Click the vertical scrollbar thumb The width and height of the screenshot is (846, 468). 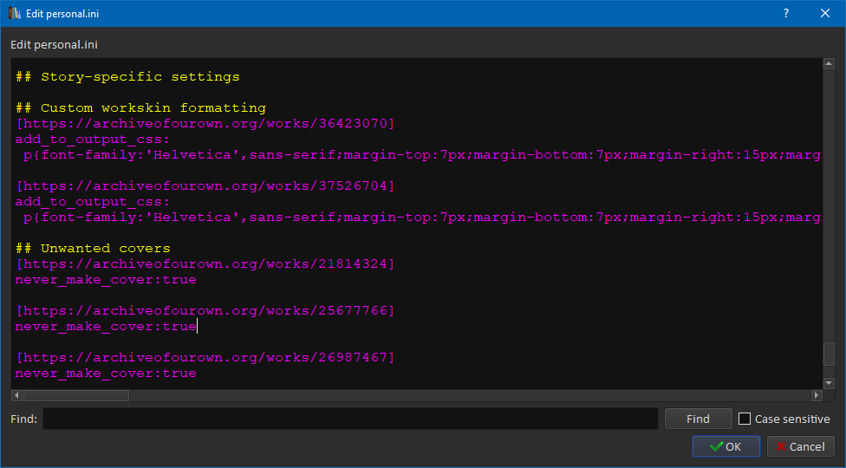(829, 354)
